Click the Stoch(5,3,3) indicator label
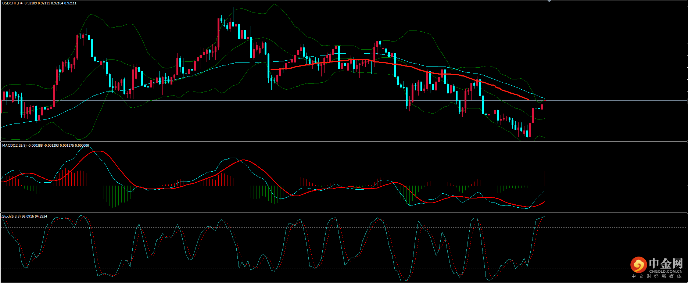The image size is (688, 283). [11, 216]
